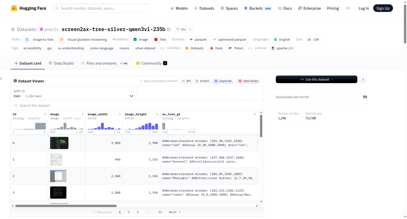Go to page 2 of the table
The width and height of the screenshot is (407, 219).
tap(129, 212)
